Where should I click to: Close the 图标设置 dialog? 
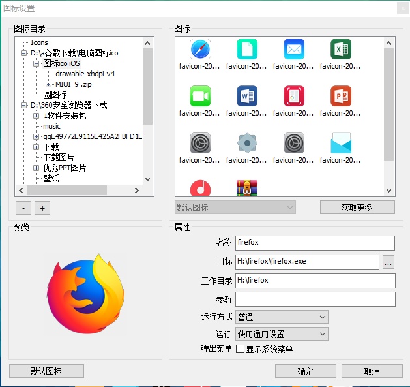(x=402, y=8)
